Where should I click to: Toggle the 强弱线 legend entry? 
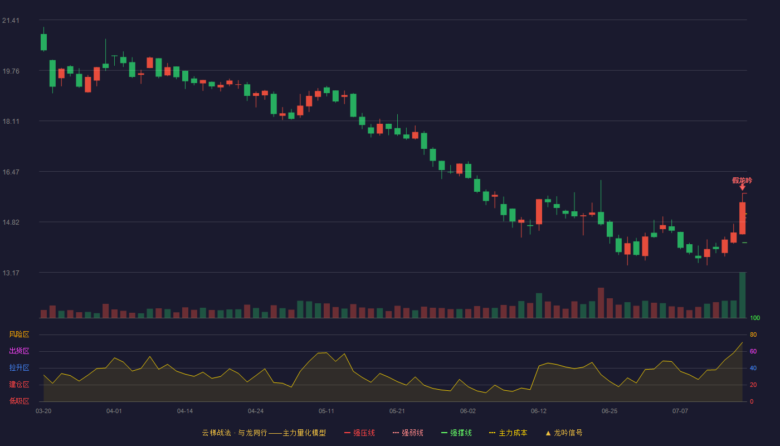(x=408, y=433)
